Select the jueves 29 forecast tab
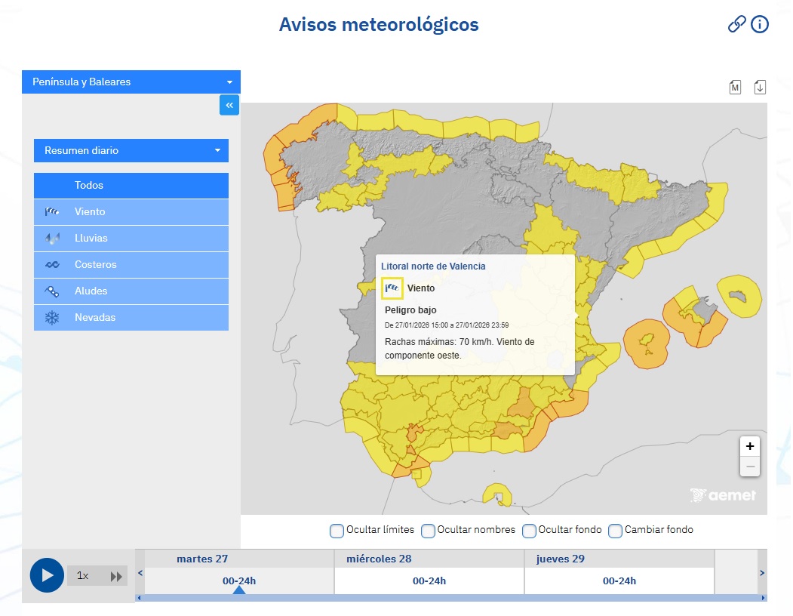 tap(561, 559)
